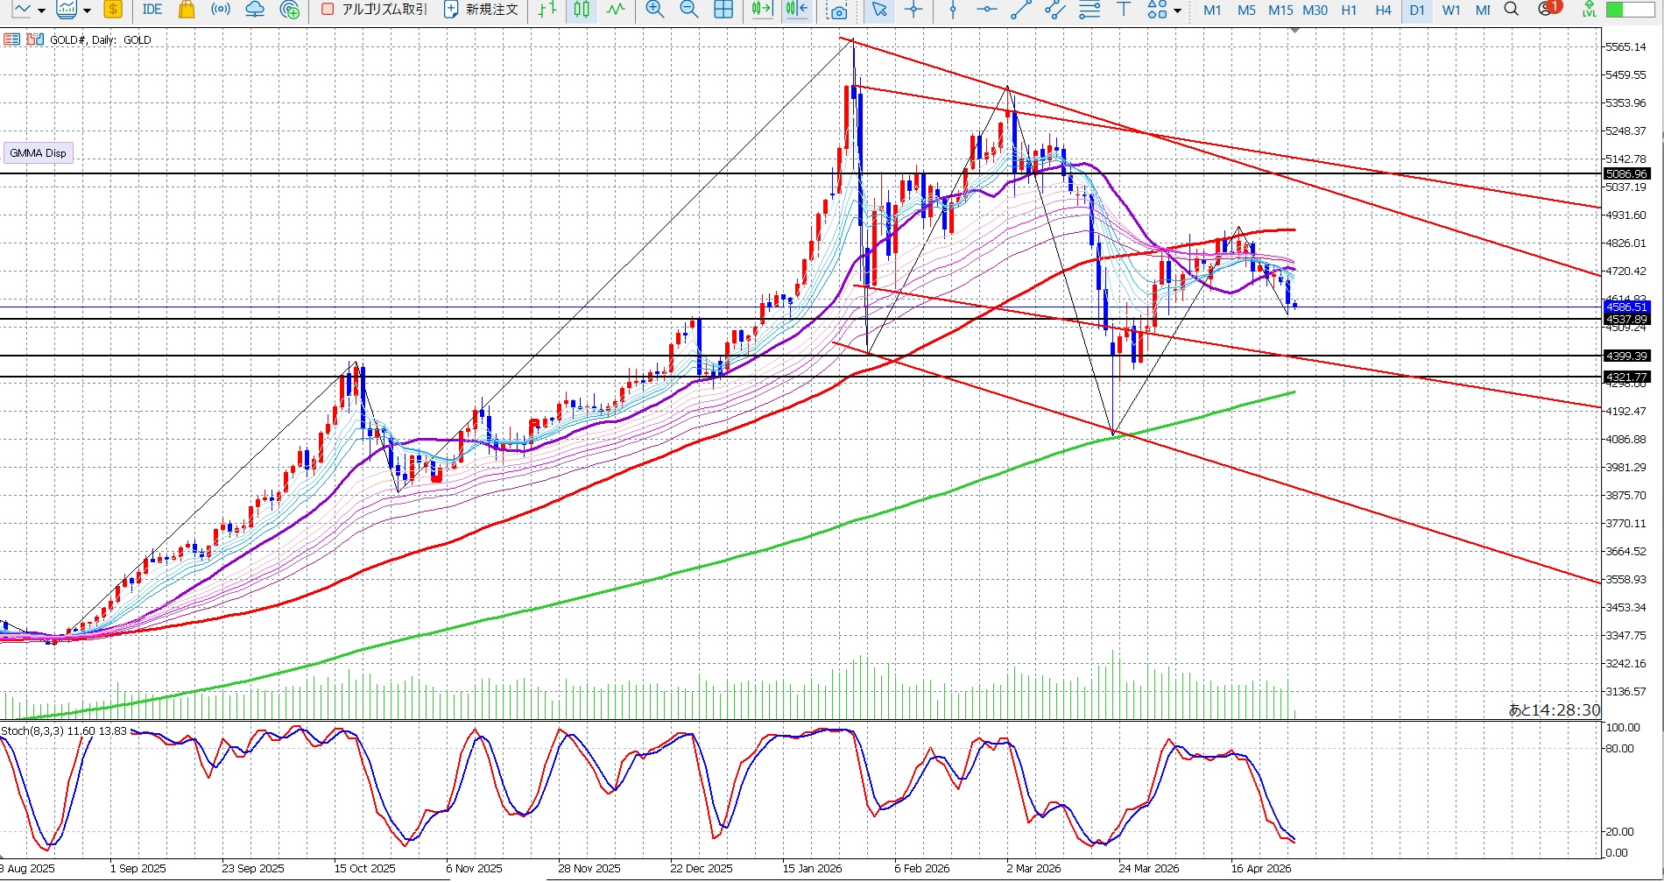Switch to the W1 timeframe

click(x=1451, y=10)
